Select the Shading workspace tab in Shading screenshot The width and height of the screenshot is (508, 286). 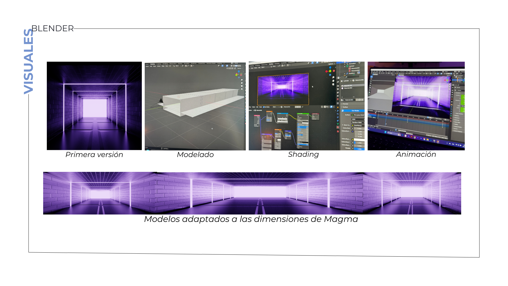(x=271, y=64)
